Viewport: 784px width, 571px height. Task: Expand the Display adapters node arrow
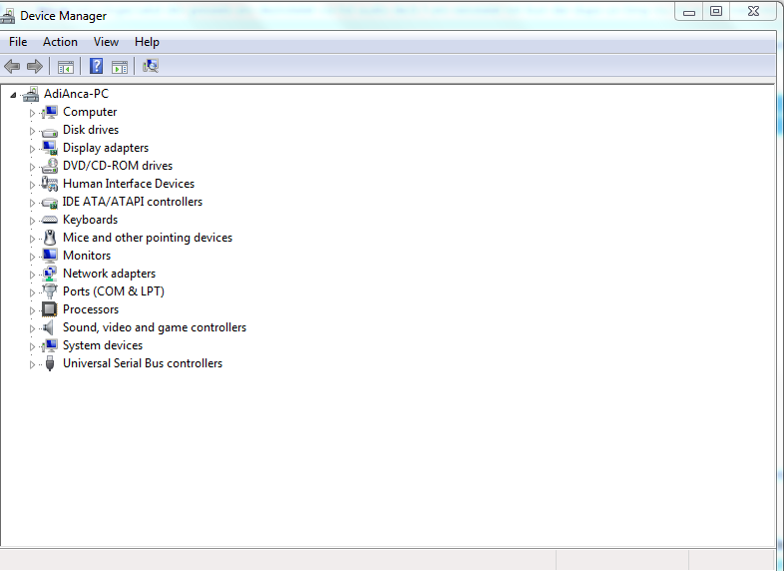(x=32, y=149)
